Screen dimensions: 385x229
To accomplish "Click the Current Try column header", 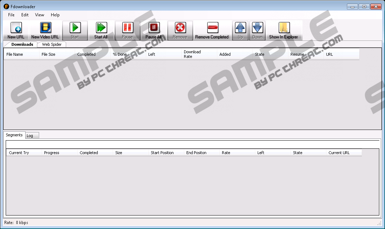I will point(24,153).
